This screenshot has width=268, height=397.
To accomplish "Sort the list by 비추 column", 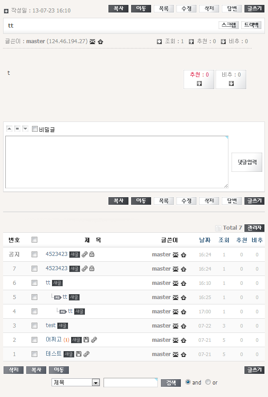I will (257, 240).
